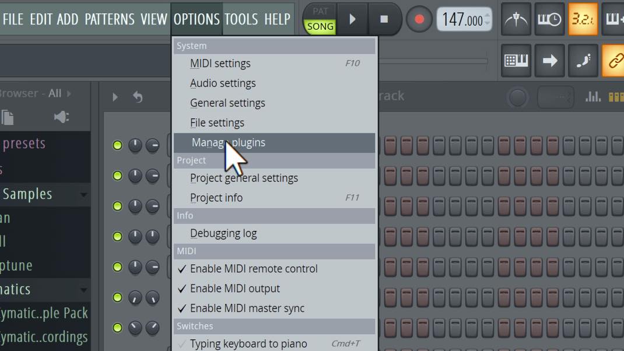The height and width of the screenshot is (351, 624).
Task: Mute the fifth channel green LED
Action: click(x=117, y=266)
